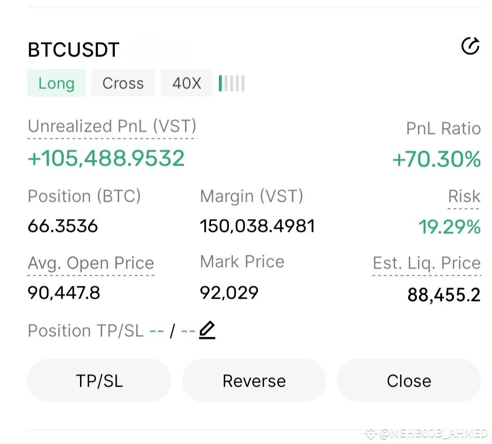Adjust the 40X leverage tag
The width and height of the screenshot is (492, 444).
[187, 83]
